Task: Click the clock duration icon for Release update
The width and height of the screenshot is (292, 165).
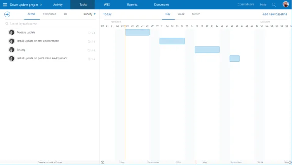Action: (89, 33)
